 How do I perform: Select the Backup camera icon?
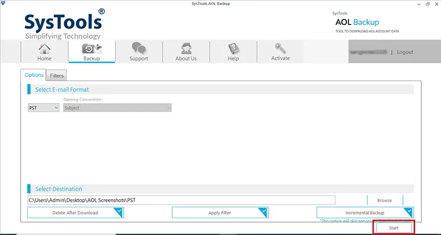(x=92, y=48)
